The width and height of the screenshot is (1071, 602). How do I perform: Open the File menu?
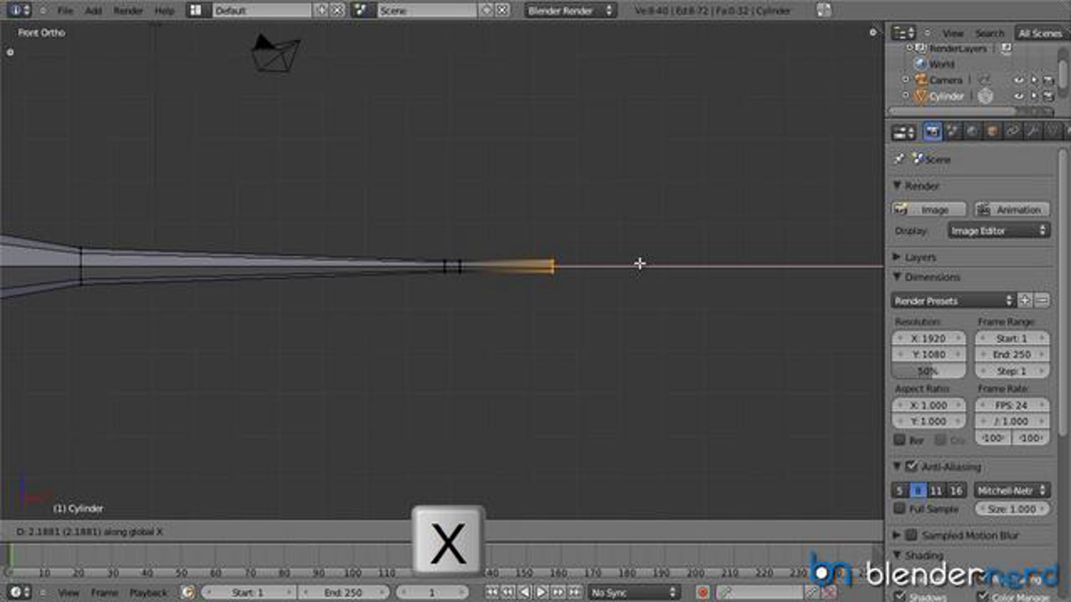point(65,10)
